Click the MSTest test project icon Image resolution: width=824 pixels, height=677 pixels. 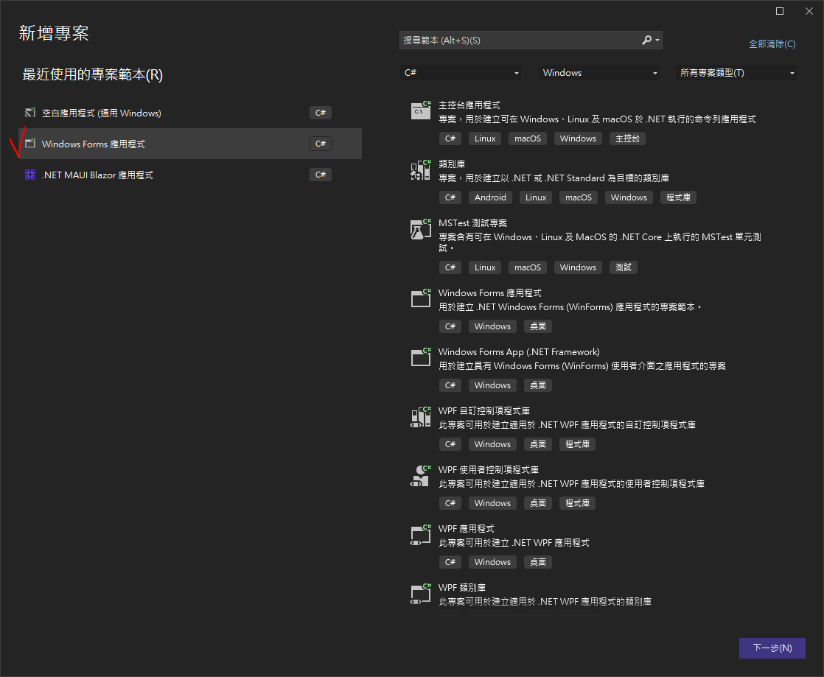click(420, 229)
